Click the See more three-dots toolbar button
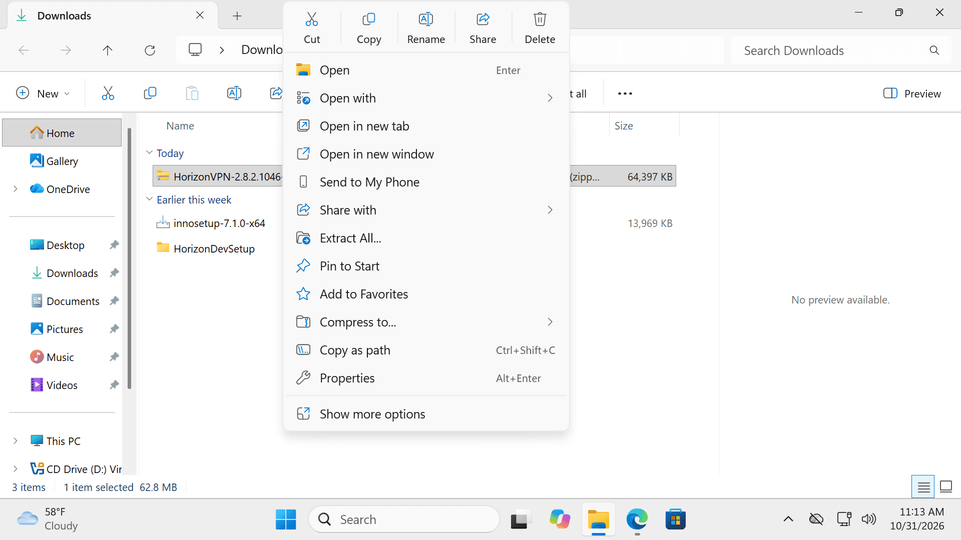961x540 pixels. [x=625, y=93]
